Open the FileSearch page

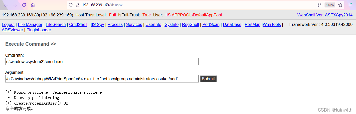tap(56, 24)
